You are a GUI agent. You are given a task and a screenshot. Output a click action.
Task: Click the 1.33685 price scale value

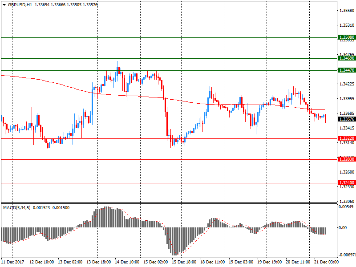pos(347,113)
